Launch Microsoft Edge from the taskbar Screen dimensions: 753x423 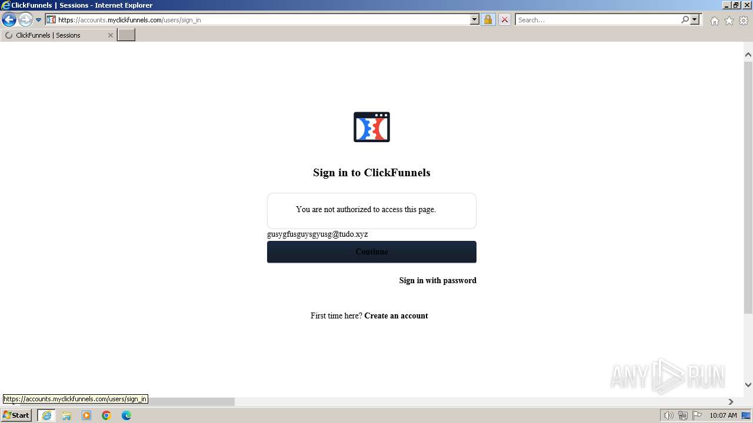tap(126, 415)
